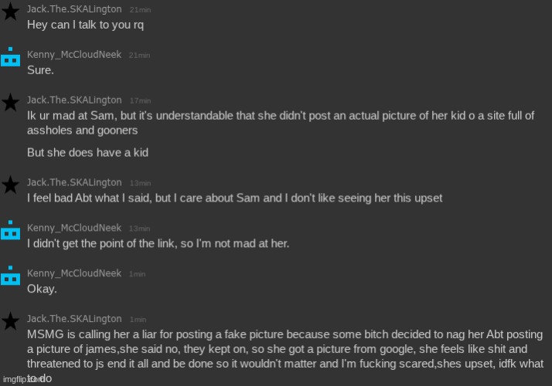Select robot avatar next to the "Okay." message
This screenshot has height=386, width=552.
coord(10,276)
